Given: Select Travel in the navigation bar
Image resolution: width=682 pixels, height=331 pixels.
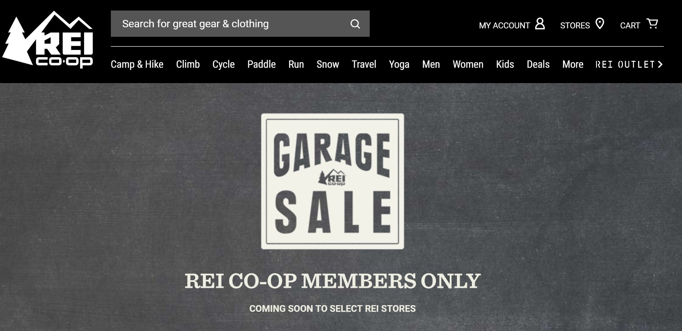Looking at the screenshot, I should tap(364, 64).
